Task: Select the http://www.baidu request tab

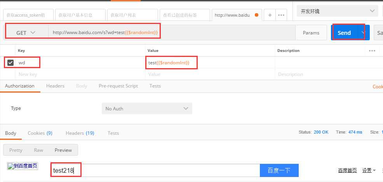Action: tap(237, 15)
